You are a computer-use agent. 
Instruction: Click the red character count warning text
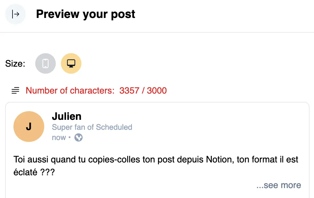(96, 90)
